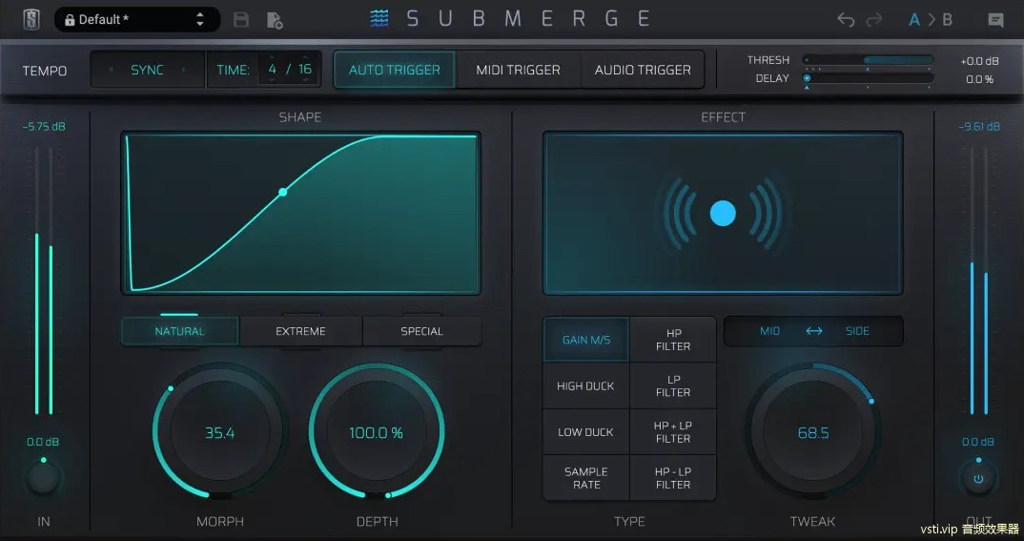Image resolution: width=1024 pixels, height=541 pixels.
Task: Select HP - LP FILTER effect type
Action: (672, 478)
